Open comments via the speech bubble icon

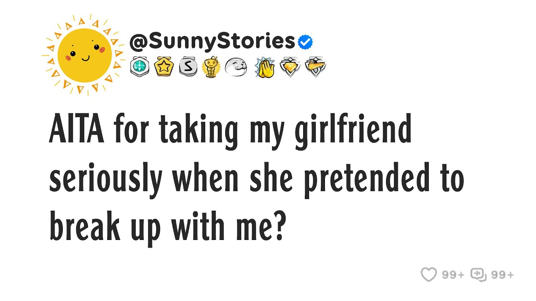point(478,275)
